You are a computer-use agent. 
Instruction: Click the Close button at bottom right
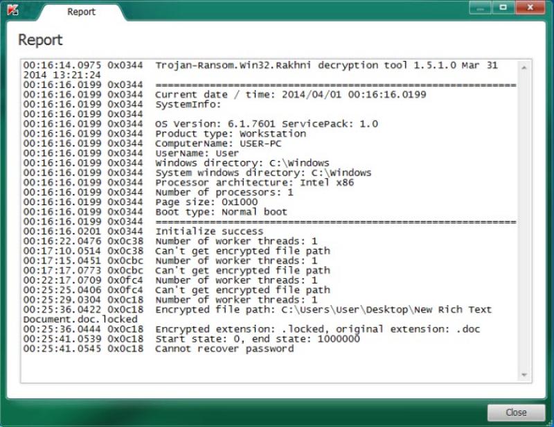click(516, 412)
